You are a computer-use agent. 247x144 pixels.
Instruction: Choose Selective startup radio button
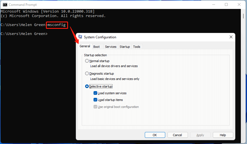(x=87, y=86)
